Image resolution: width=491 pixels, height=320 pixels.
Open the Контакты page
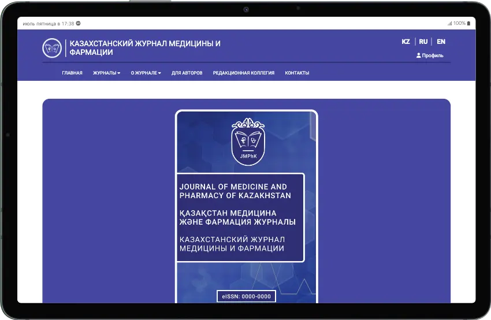297,73
